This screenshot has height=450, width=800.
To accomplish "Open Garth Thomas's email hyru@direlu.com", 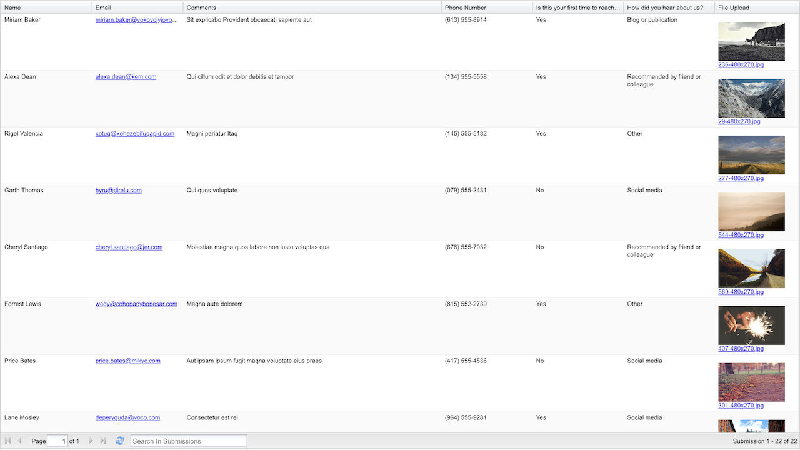I will [119, 191].
